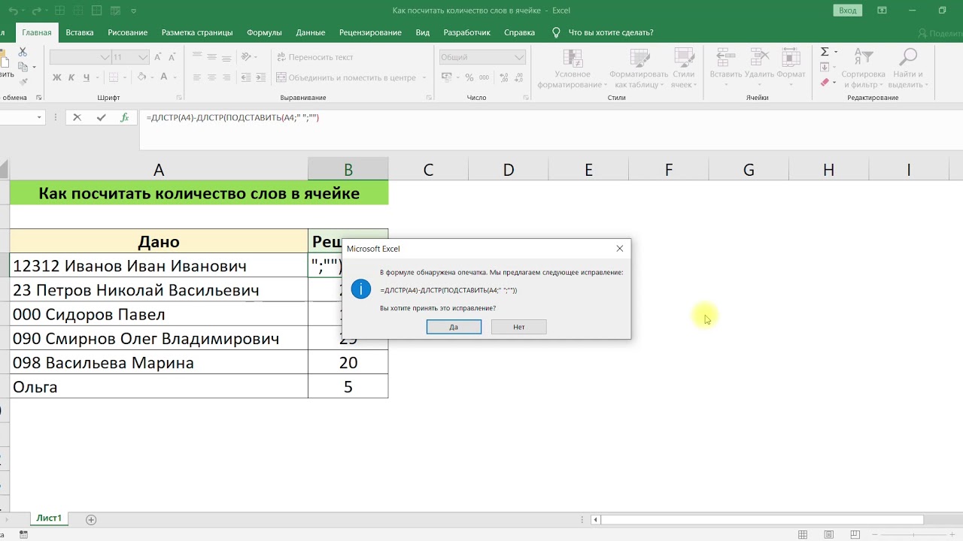Click the fill color bucket icon
This screenshot has height=541, width=963.
point(141,77)
